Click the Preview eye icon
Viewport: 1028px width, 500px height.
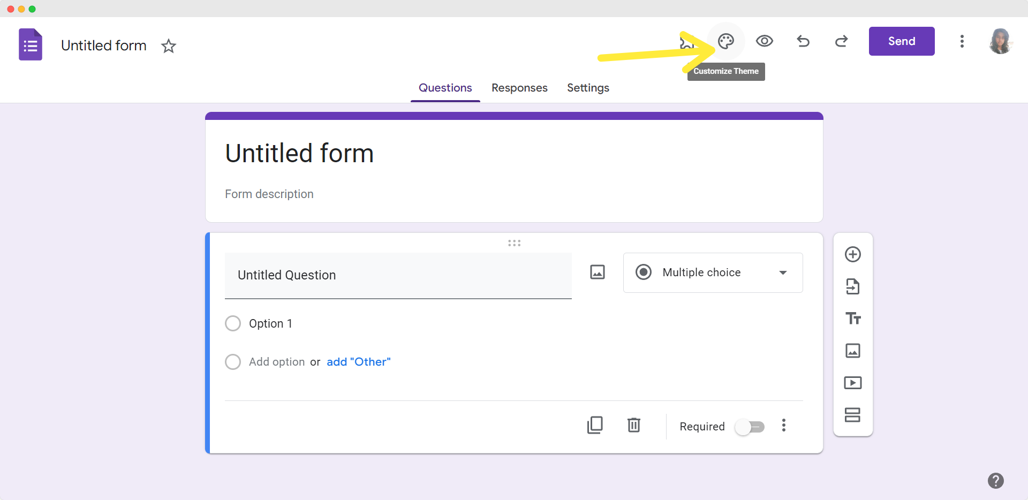764,41
